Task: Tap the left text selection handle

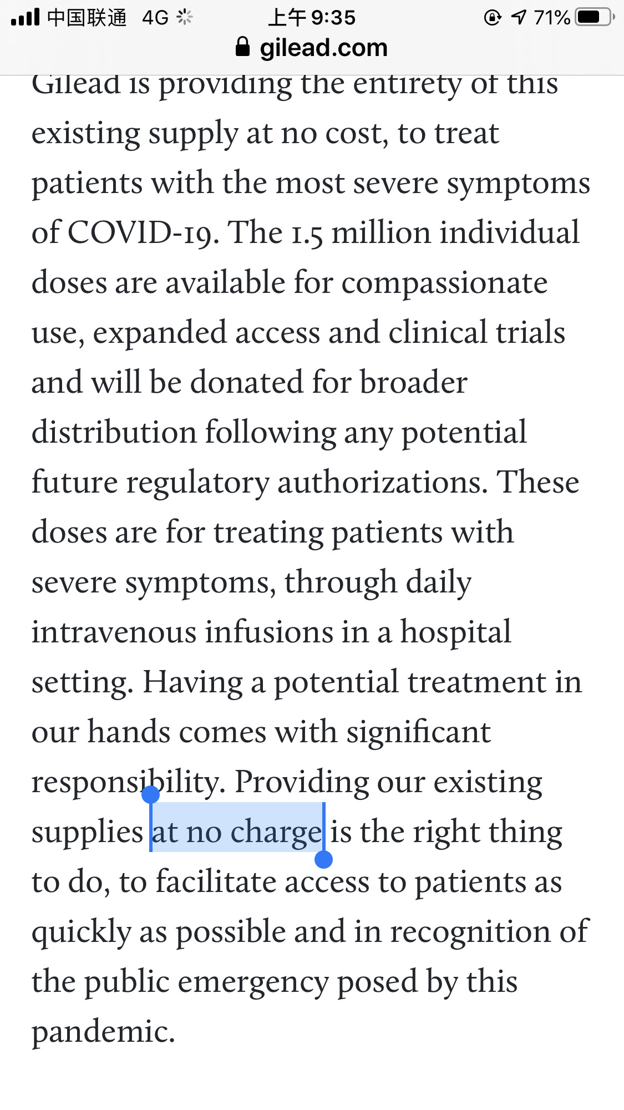Action: 150,795
